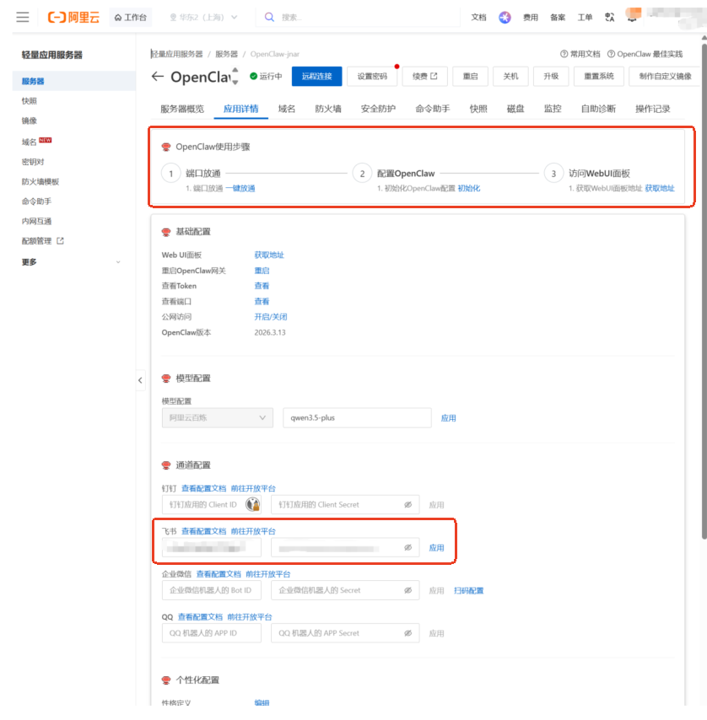Screen dimensions: 707x720
Task: Click the search magnifier icon
Action: pyautogui.click(x=269, y=16)
